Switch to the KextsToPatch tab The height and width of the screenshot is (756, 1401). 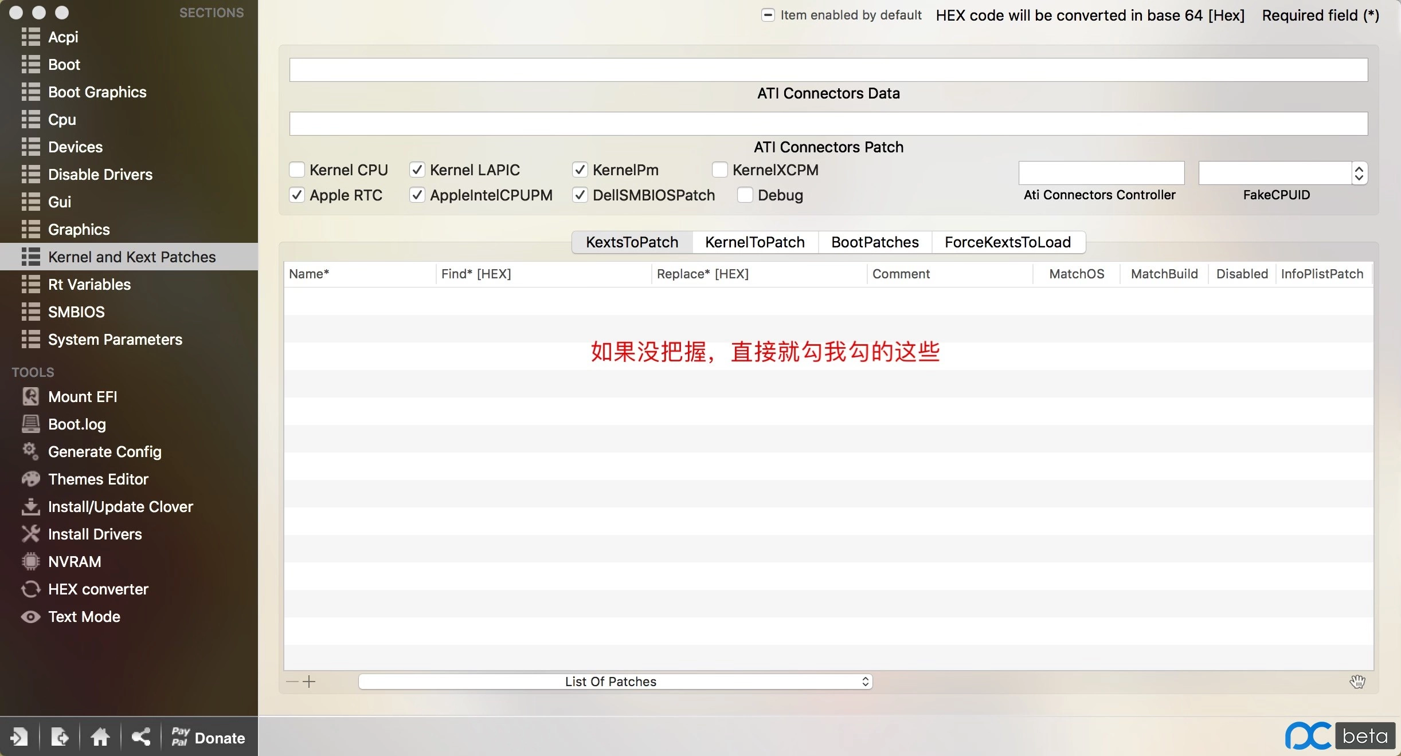coord(632,242)
